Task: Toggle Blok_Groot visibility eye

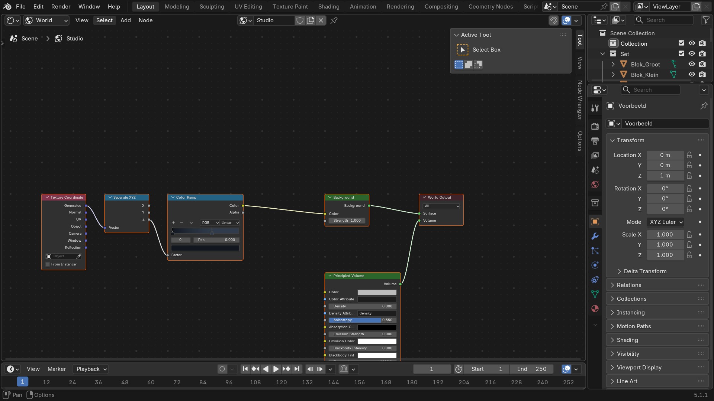Action: coord(692,64)
